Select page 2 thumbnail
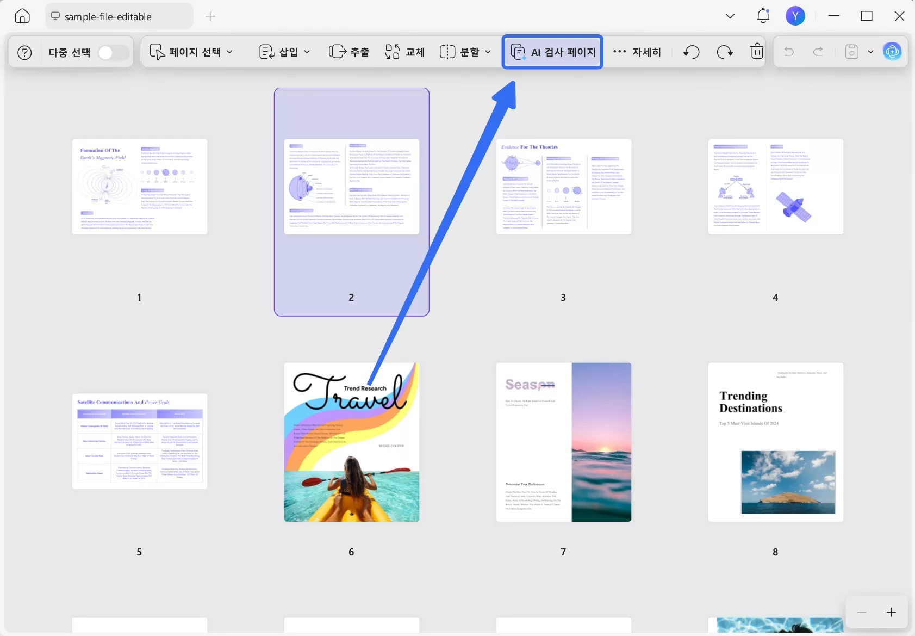This screenshot has width=915, height=636. point(352,187)
